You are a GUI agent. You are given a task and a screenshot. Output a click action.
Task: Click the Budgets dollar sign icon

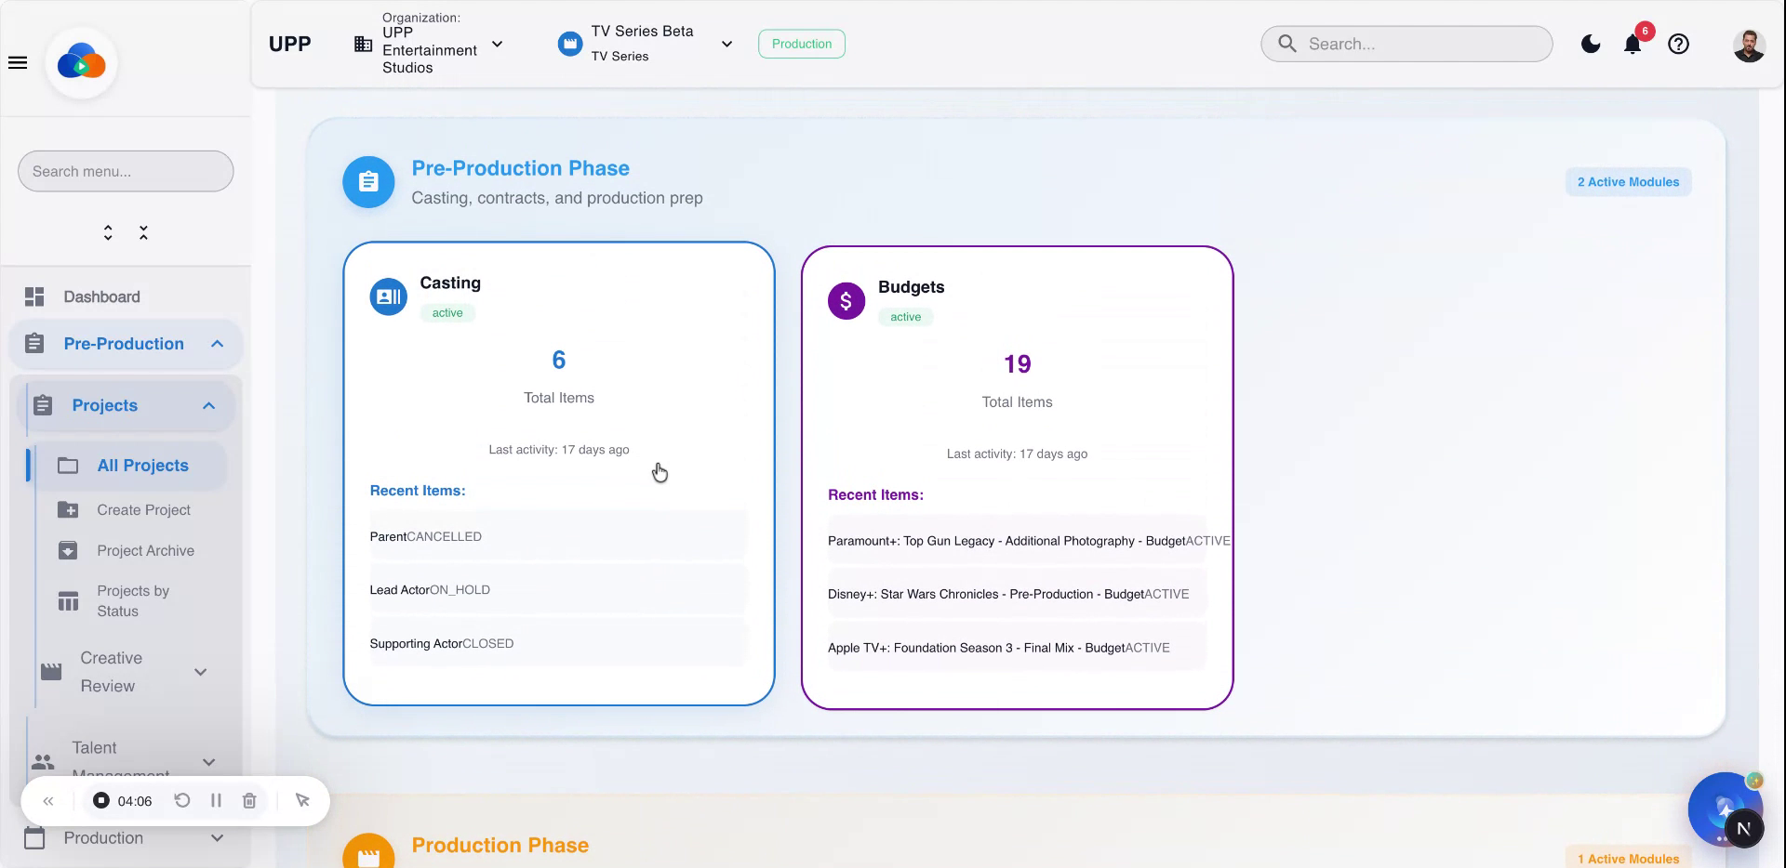tap(846, 300)
